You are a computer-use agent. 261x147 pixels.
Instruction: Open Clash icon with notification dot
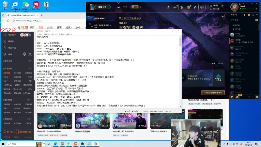tap(175, 7)
